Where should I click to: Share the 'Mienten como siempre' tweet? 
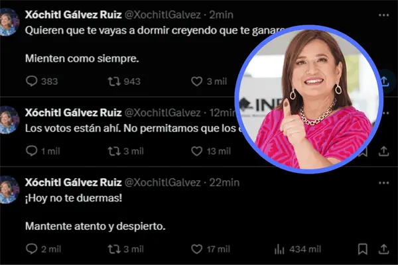click(x=385, y=81)
